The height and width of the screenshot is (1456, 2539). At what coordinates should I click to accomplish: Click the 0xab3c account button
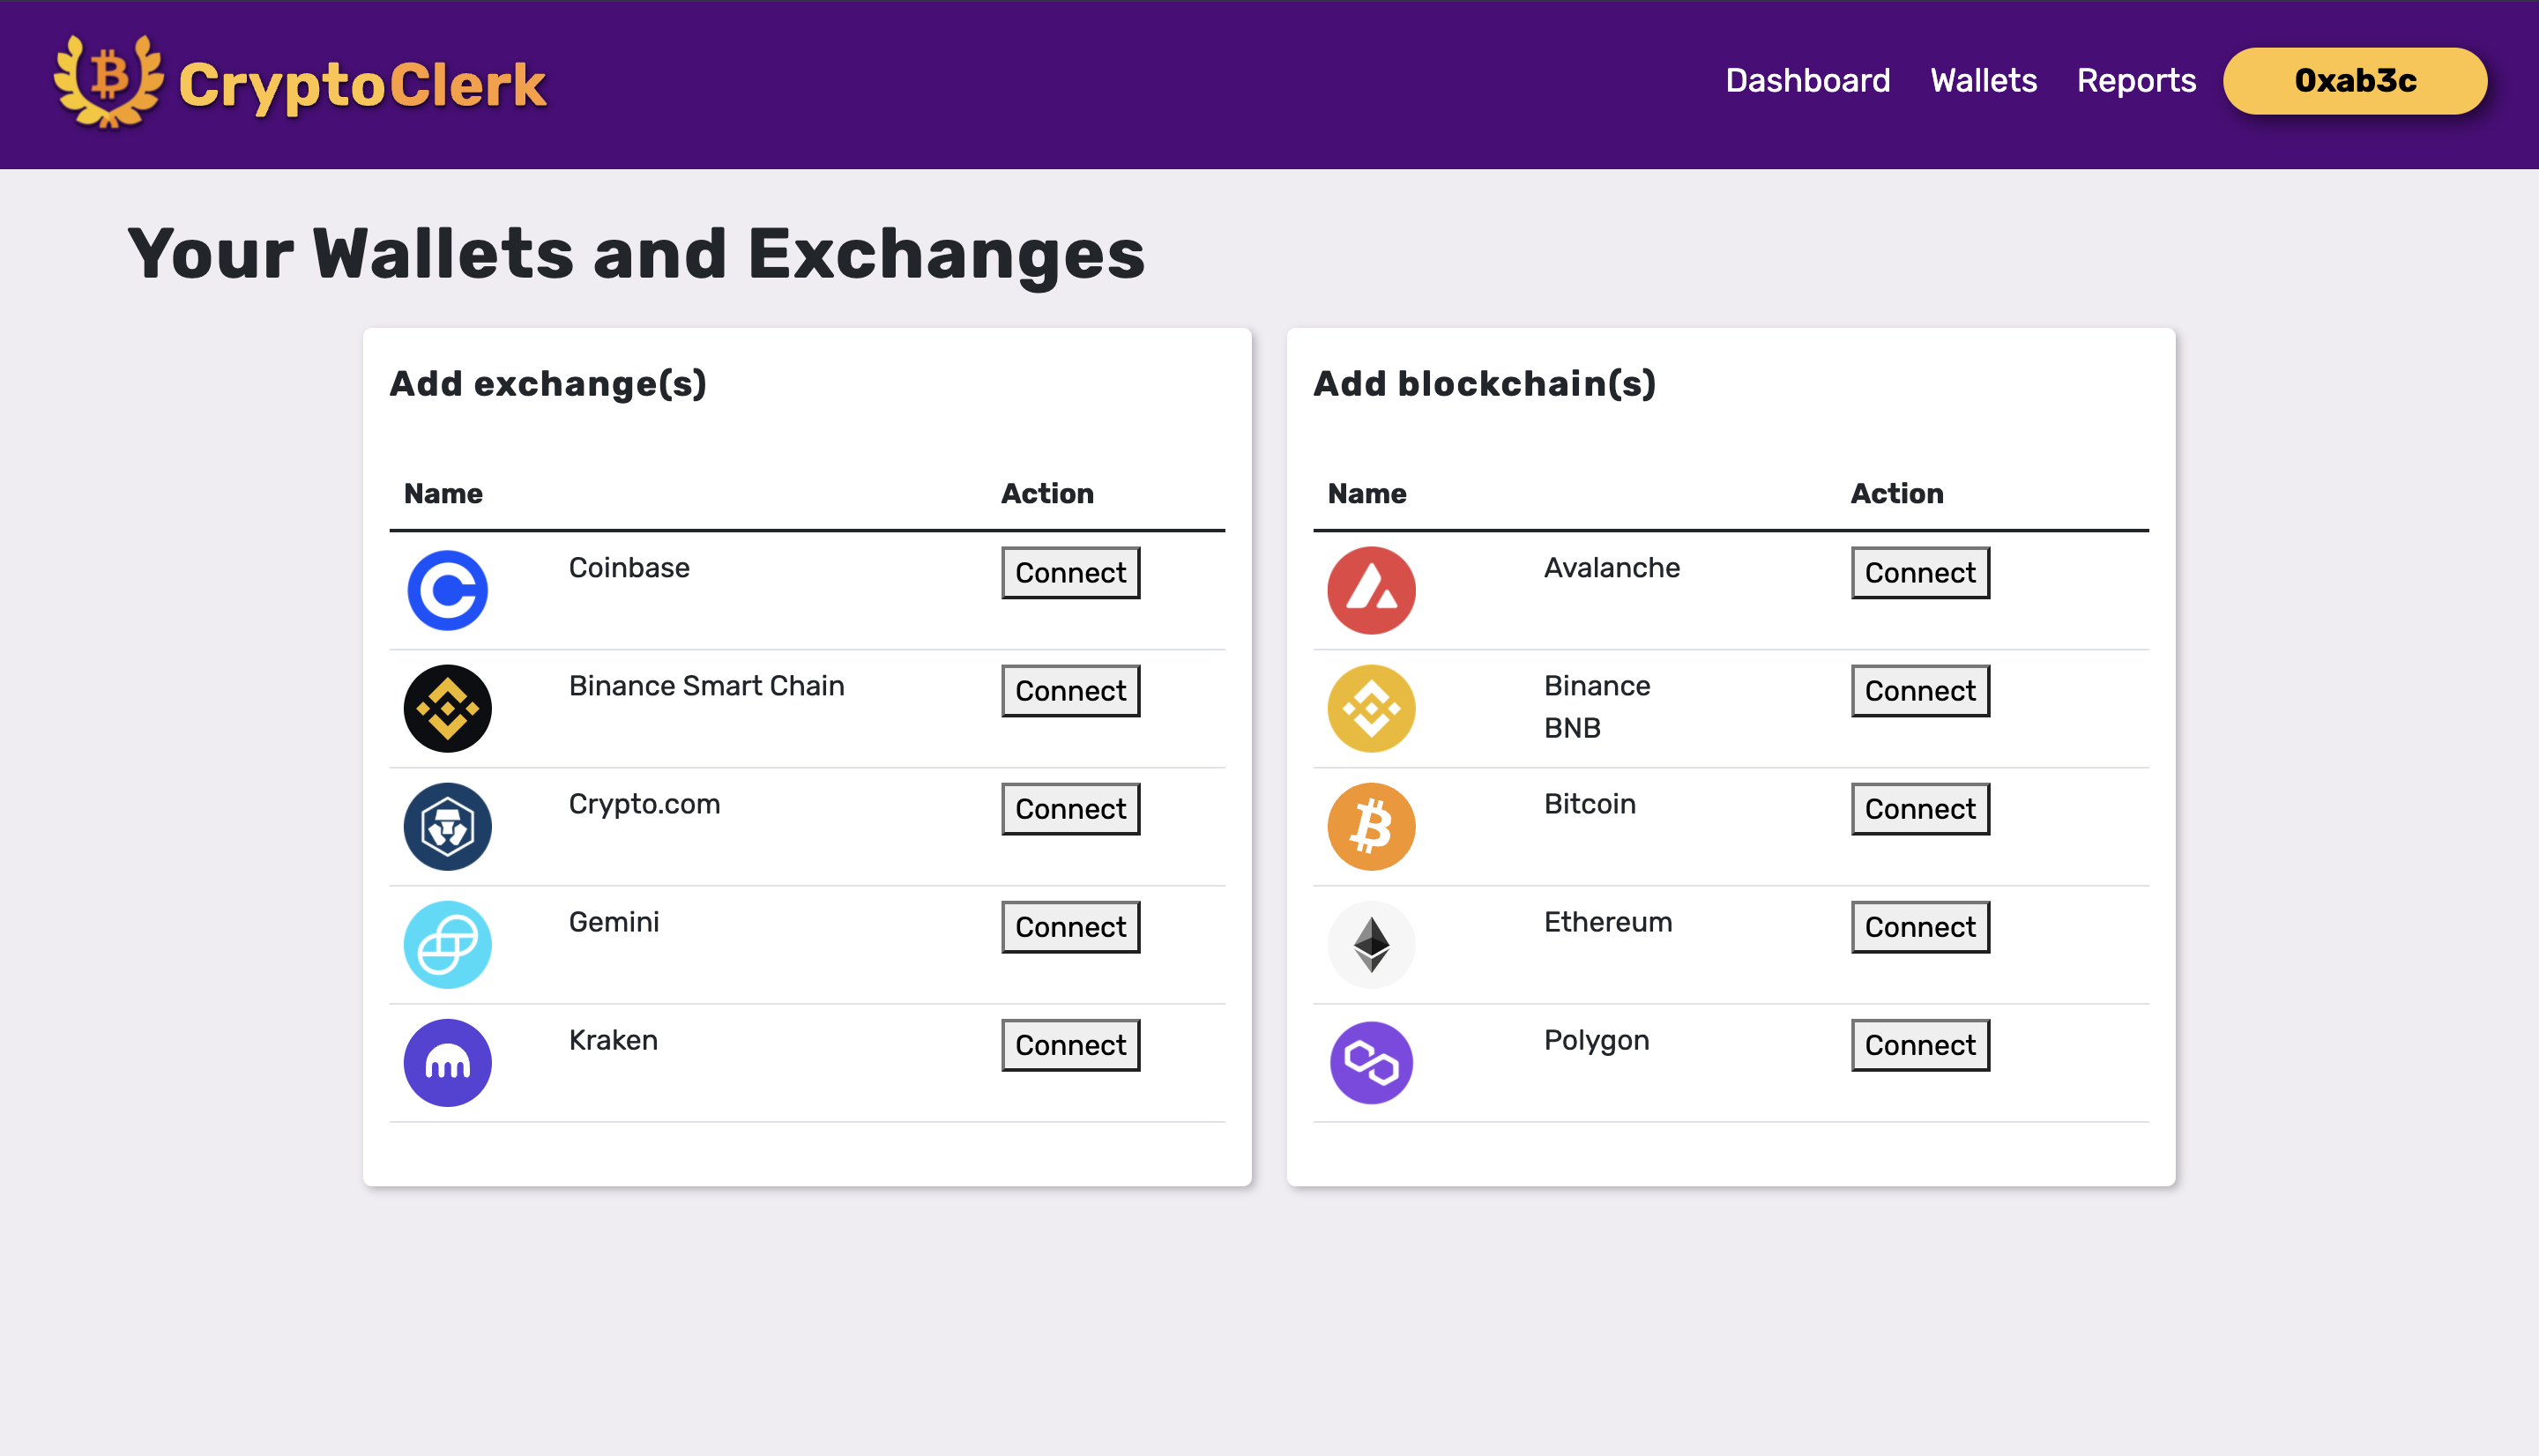click(x=2354, y=80)
